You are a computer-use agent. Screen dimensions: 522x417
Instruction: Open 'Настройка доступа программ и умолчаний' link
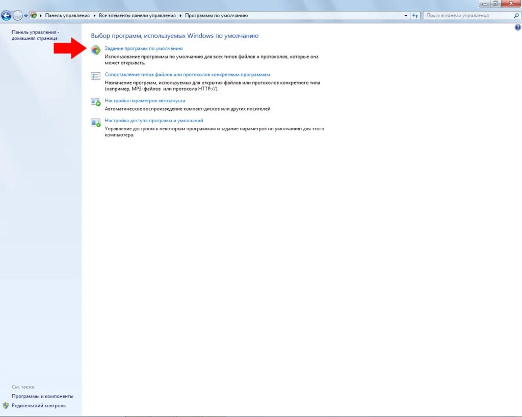pyautogui.click(x=154, y=120)
